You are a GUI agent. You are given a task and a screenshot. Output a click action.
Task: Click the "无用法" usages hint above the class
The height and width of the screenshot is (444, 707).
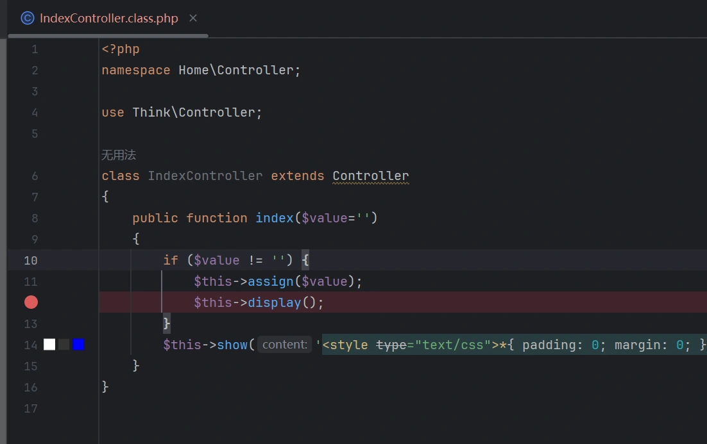tap(119, 155)
